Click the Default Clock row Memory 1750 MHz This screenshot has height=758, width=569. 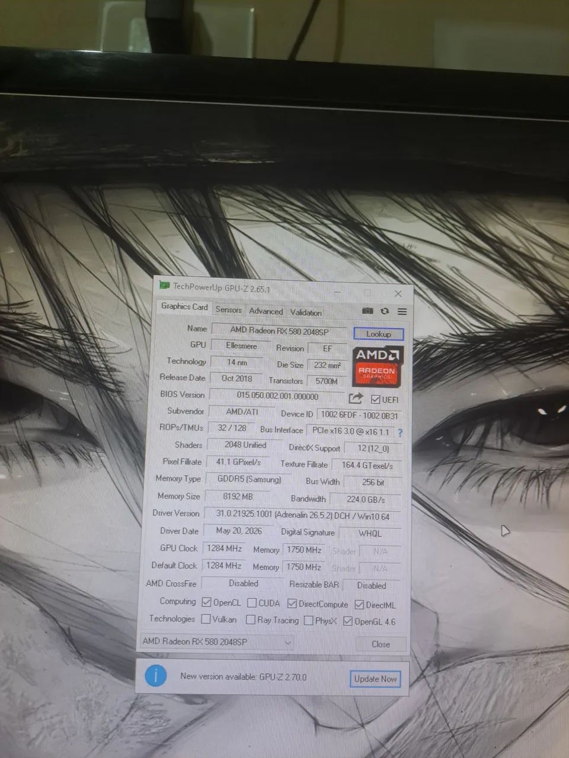click(304, 567)
